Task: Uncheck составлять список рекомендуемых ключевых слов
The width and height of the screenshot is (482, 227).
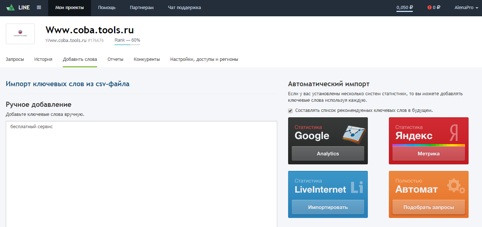Action: point(290,110)
